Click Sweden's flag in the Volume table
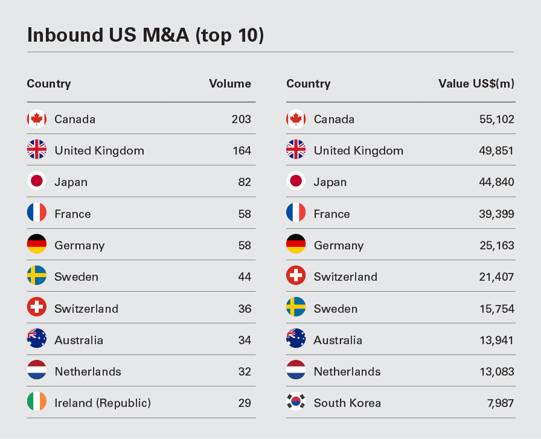541x439 pixels. [37, 277]
